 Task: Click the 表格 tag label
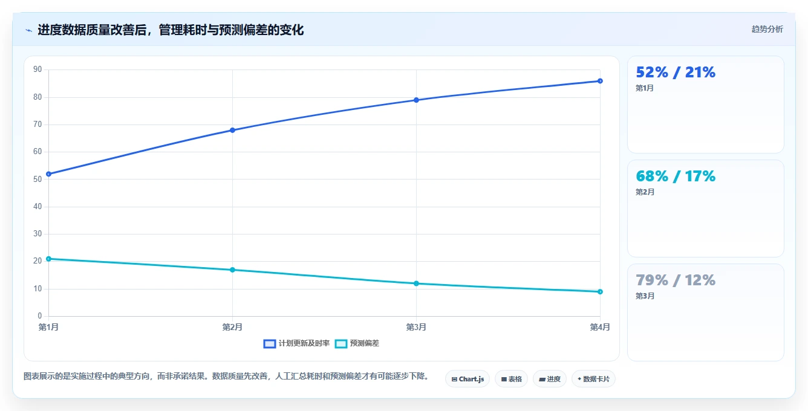click(515, 380)
